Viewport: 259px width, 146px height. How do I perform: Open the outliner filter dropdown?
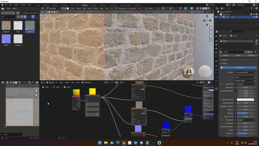point(252,8)
